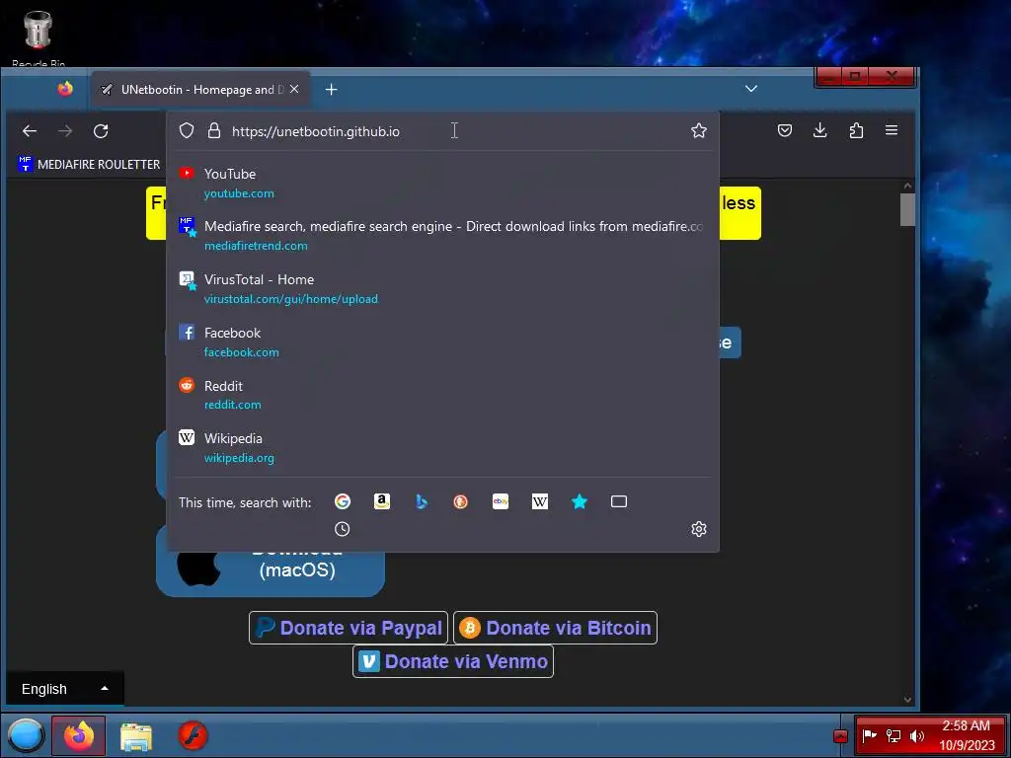Click Donate via Bitcoin
1011x758 pixels.
[555, 628]
